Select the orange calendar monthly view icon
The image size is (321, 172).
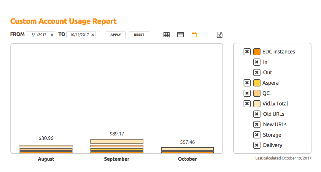tap(194, 35)
